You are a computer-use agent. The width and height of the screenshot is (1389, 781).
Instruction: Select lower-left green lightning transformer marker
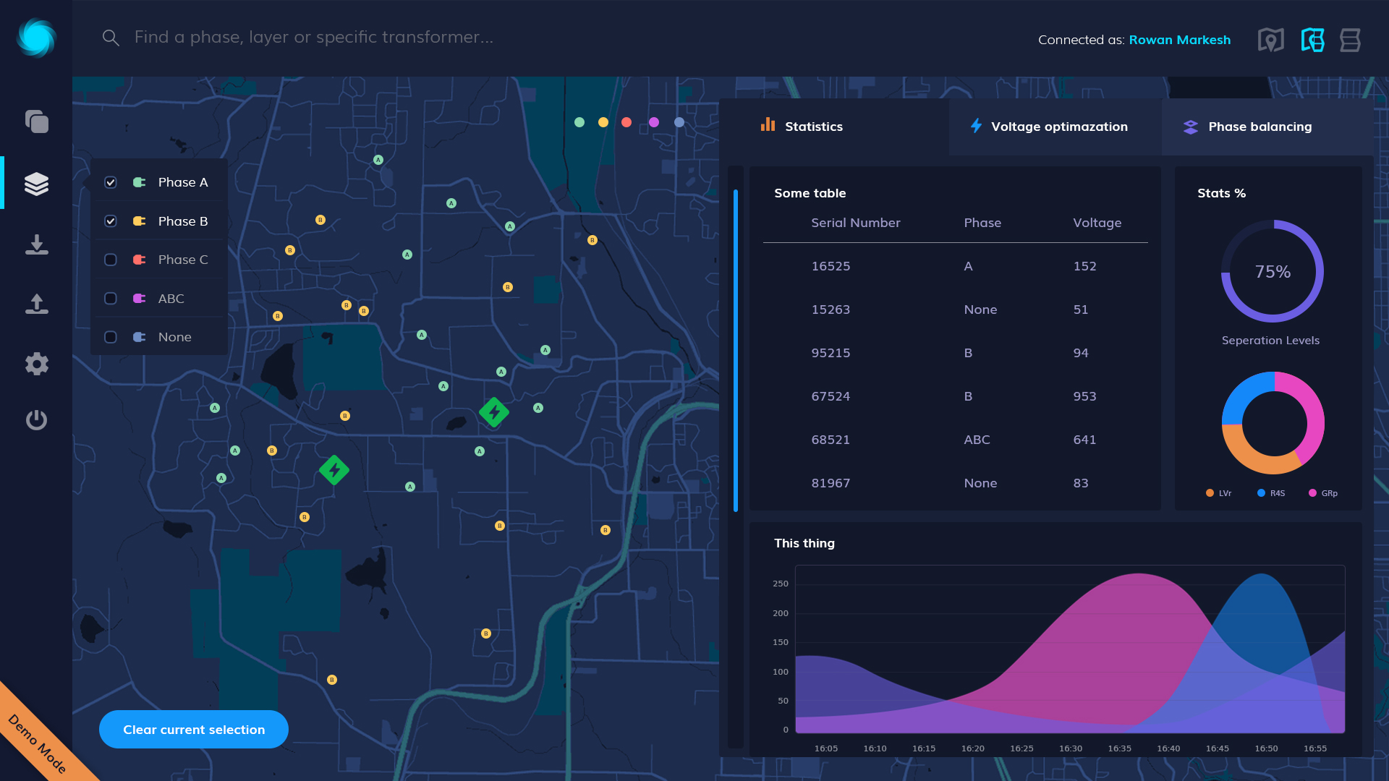click(334, 470)
